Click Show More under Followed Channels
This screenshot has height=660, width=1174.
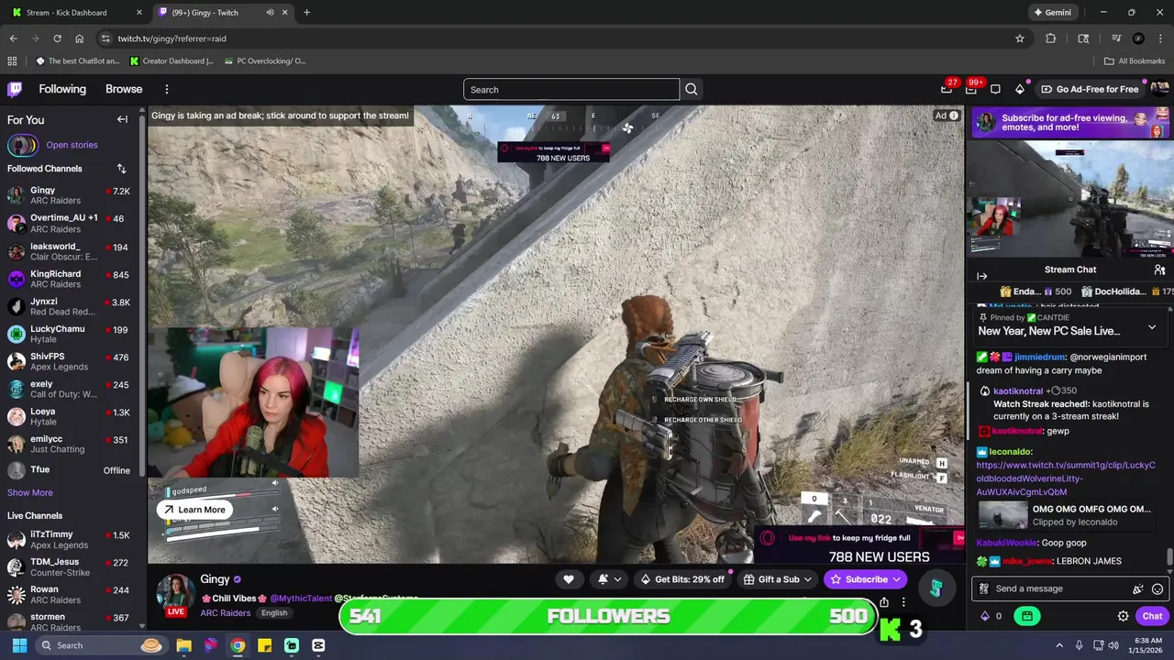click(x=30, y=492)
